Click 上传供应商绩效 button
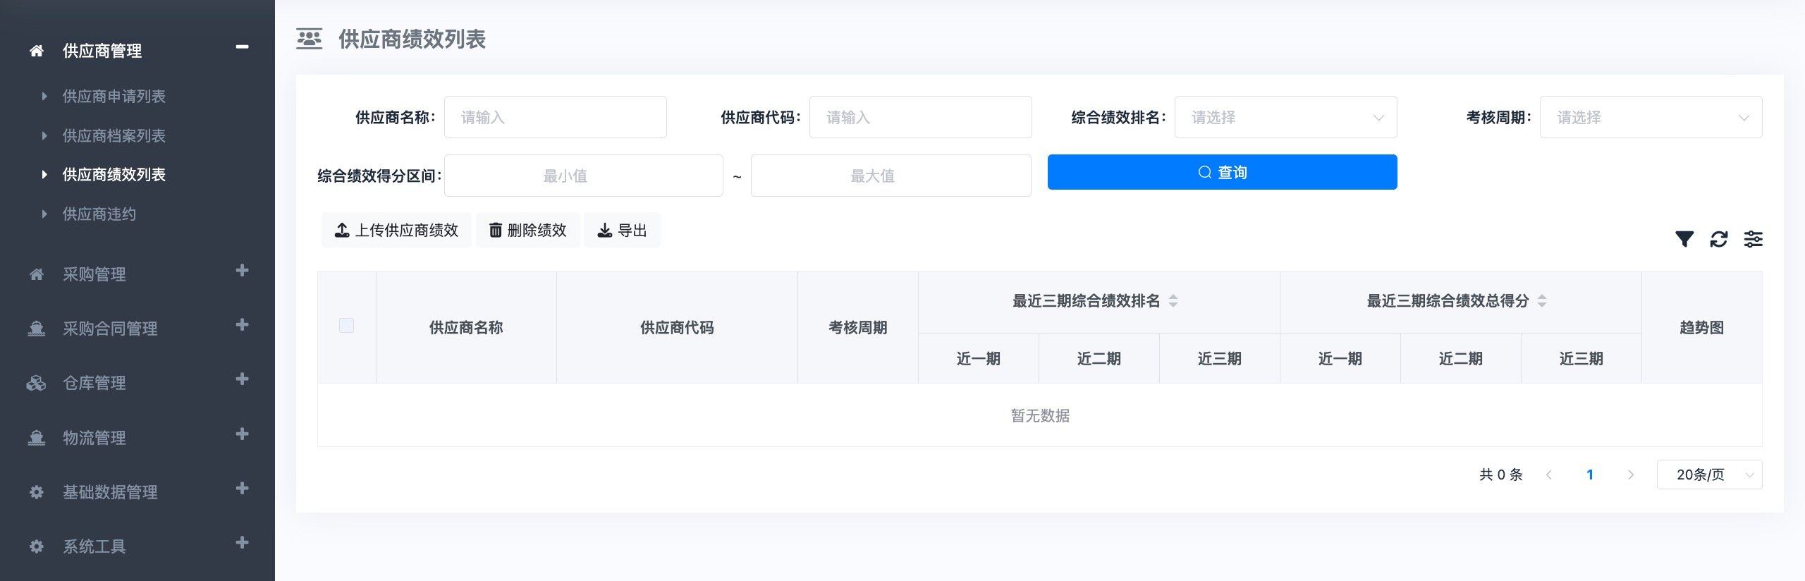This screenshot has width=1805, height=581. [396, 231]
